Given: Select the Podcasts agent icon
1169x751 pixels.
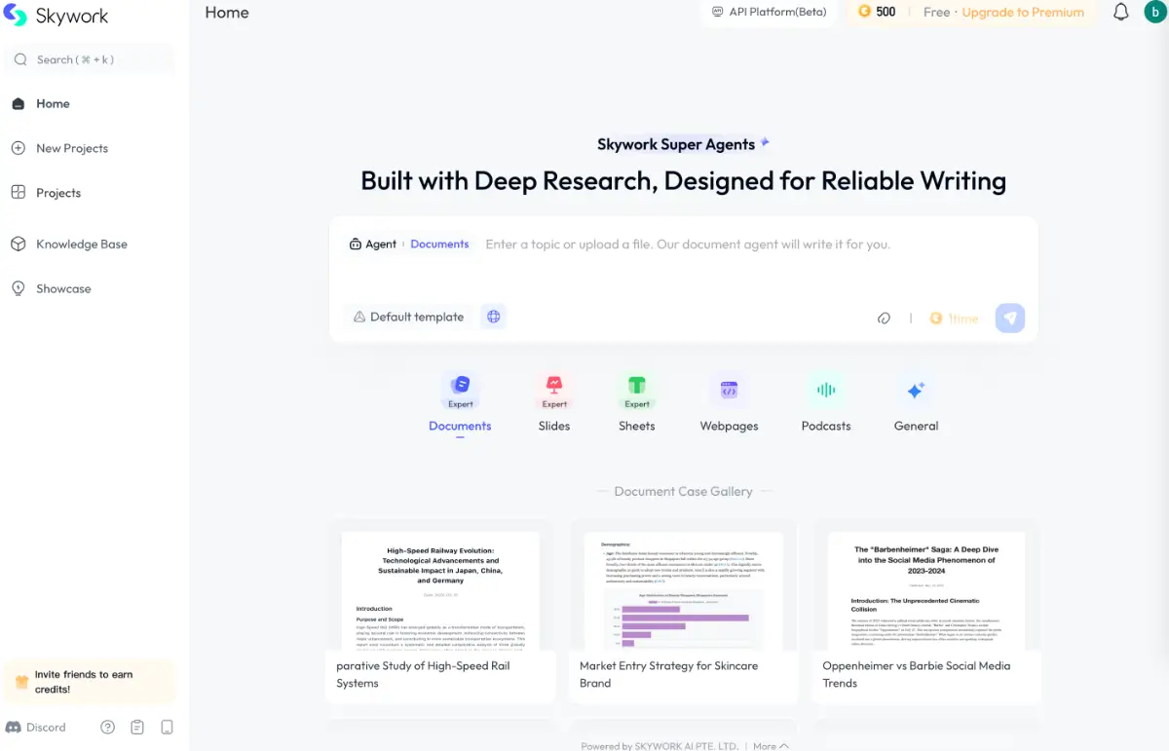Looking at the screenshot, I should click(825, 387).
